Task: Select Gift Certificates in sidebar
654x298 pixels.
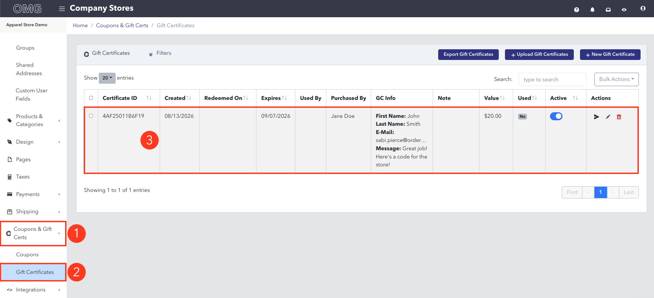Action: point(33,272)
